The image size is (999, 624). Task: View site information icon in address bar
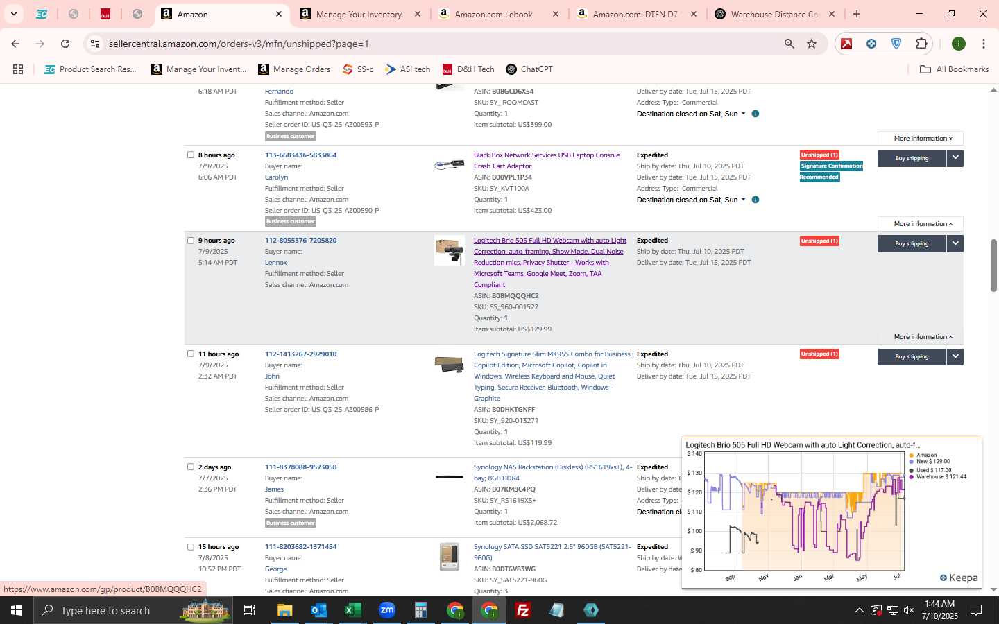[x=95, y=44]
